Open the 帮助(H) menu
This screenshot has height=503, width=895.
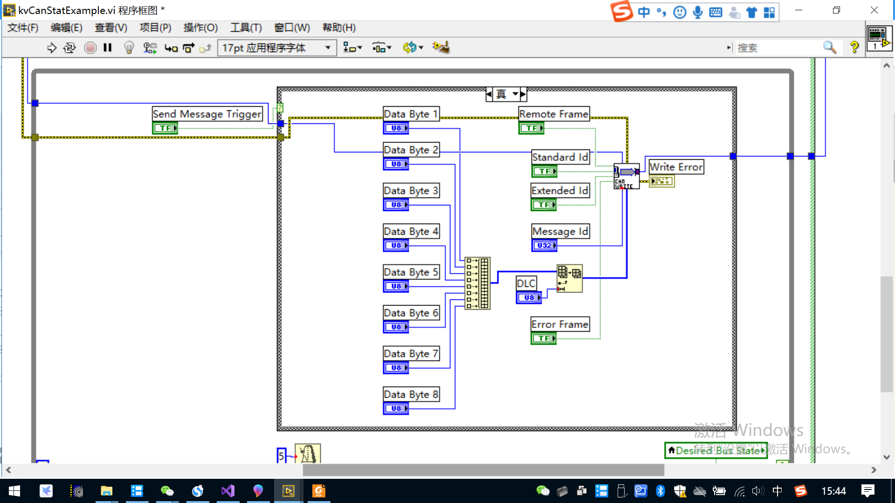[x=339, y=28]
